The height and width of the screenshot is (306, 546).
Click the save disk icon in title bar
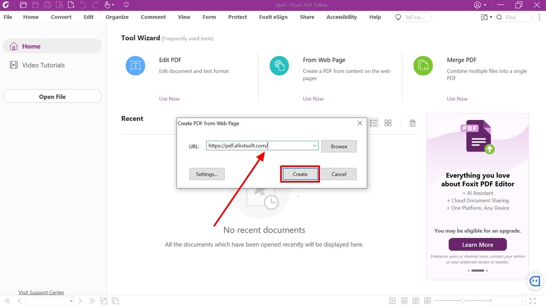[35, 5]
